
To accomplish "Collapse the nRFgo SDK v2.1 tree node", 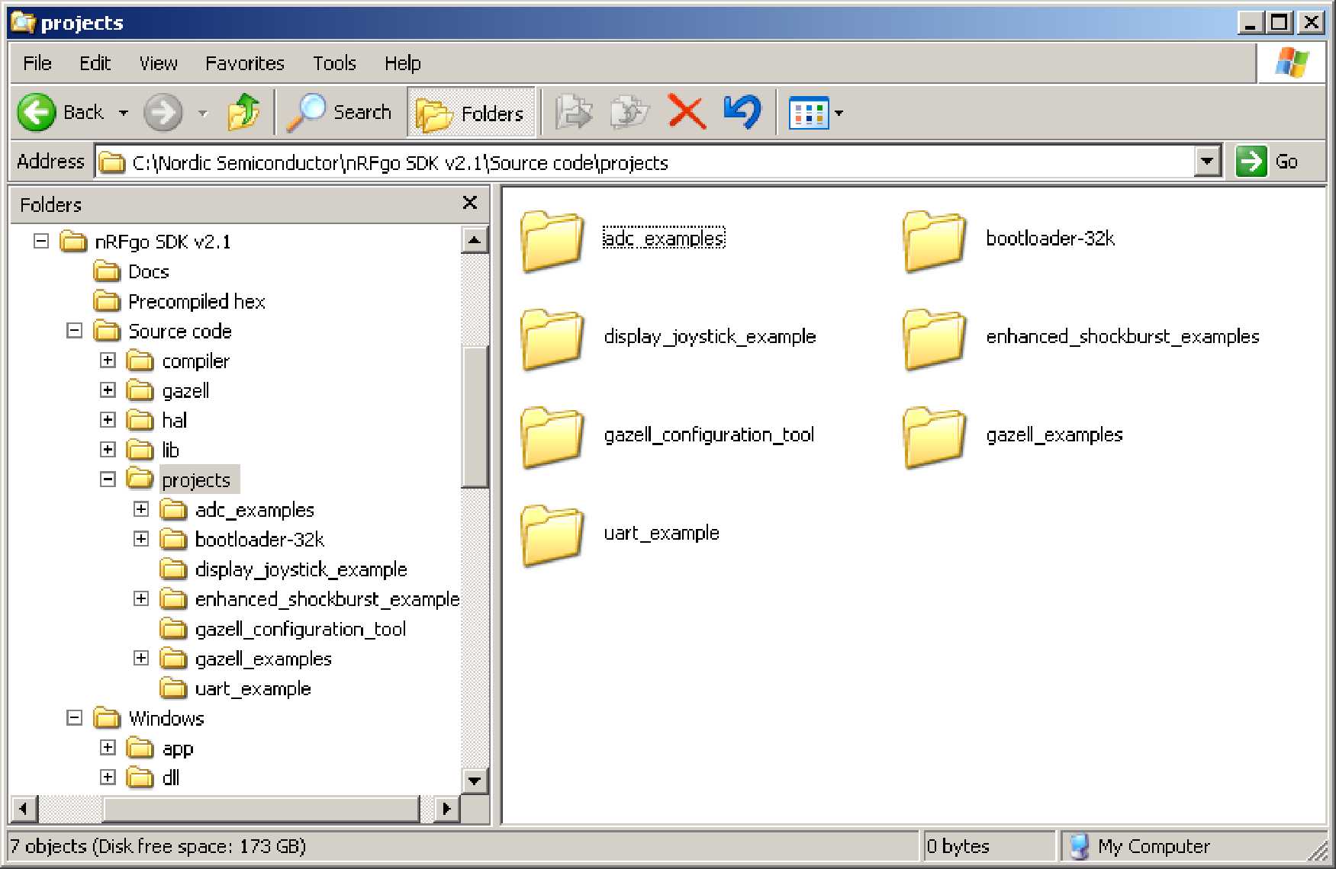I will point(41,242).
